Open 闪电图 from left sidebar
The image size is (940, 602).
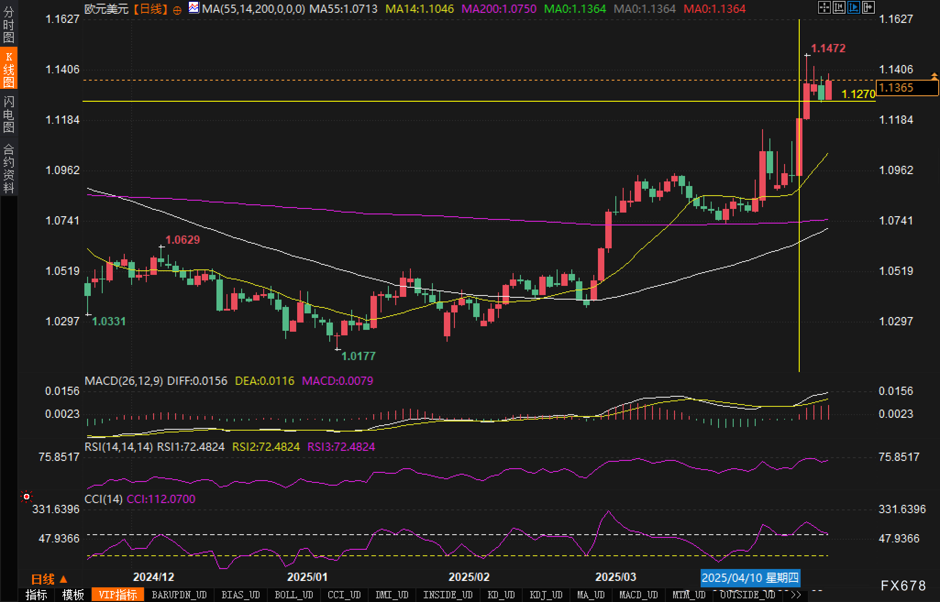coord(9,114)
